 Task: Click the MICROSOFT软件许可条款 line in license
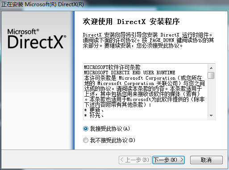(x=112, y=67)
